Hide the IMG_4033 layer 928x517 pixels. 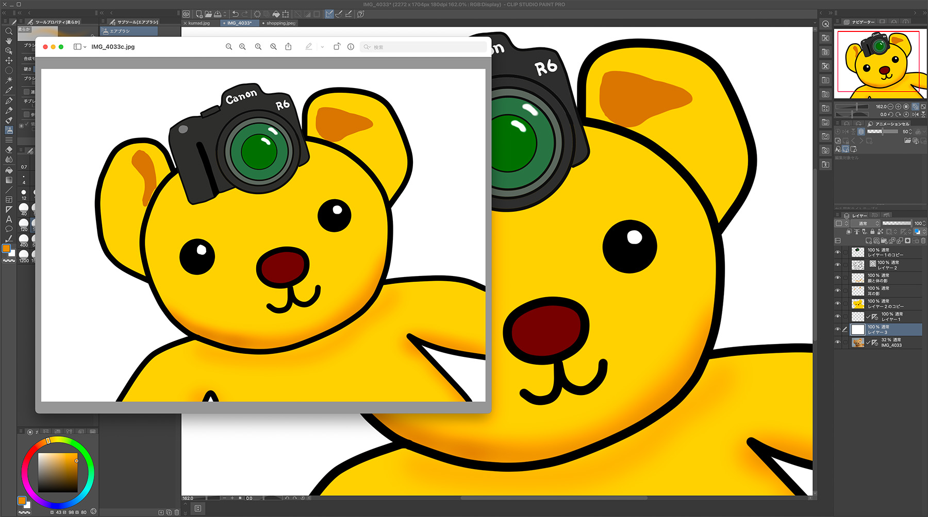837,342
